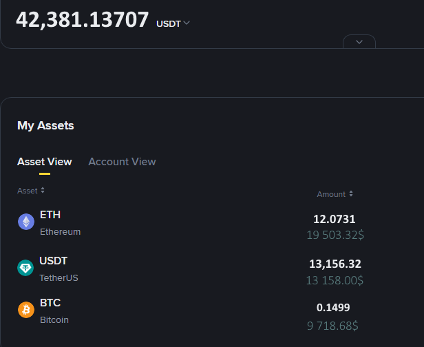424x347 pixels.
Task: Sort the list by the Amount column
Action: coord(335,194)
